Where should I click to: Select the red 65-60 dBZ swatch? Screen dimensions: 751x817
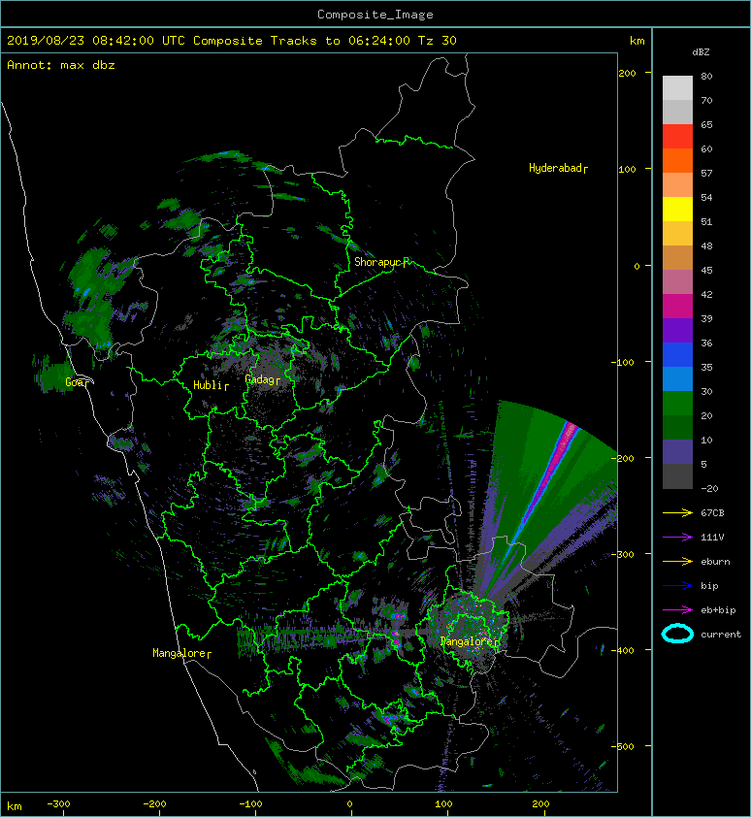(x=677, y=137)
